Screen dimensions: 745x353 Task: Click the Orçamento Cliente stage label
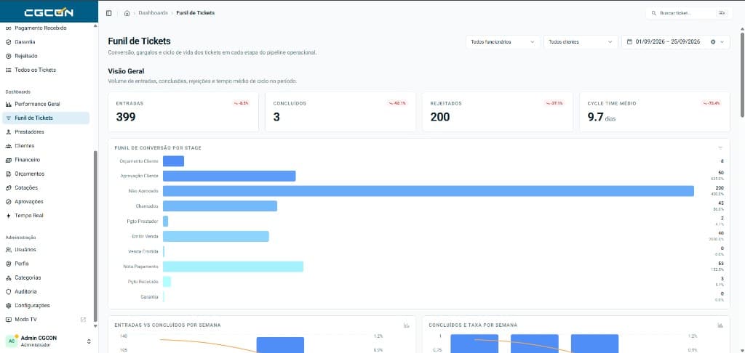[139, 161]
